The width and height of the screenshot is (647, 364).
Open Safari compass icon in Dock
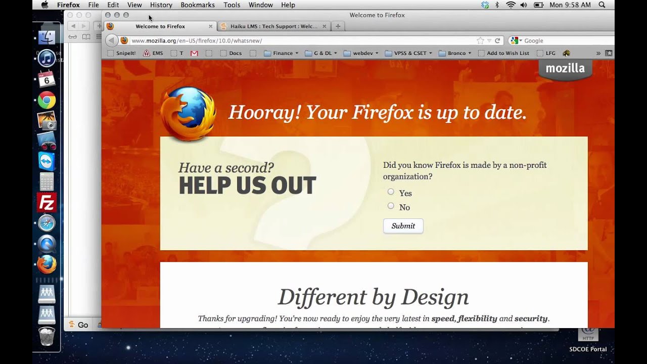[47, 223]
